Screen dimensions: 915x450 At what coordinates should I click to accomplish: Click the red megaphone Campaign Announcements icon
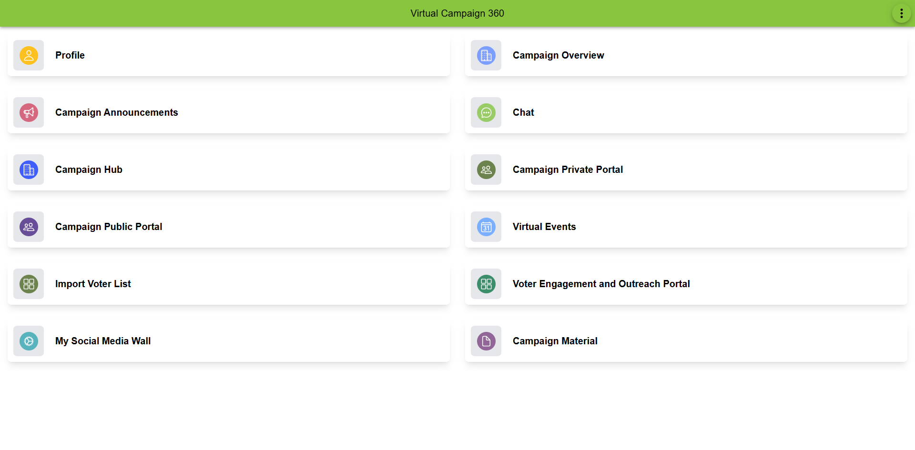29,112
